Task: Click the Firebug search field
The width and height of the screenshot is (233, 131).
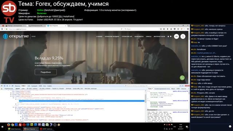Action: (151, 86)
